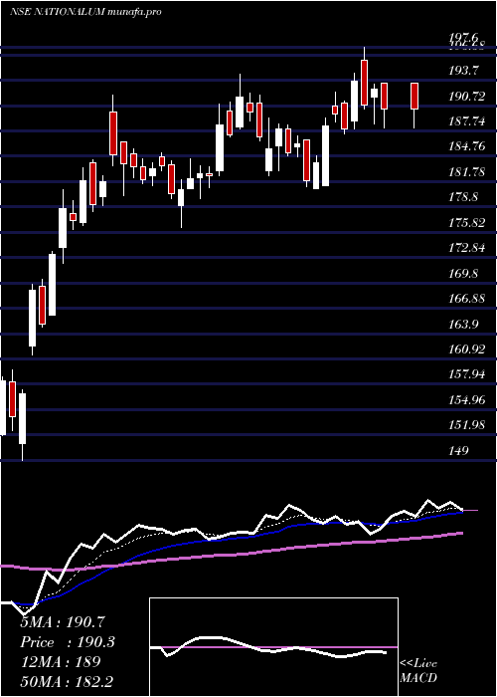497x697 pixels.
Task: Click the Price : 190.3 reading
Action: tap(68, 642)
